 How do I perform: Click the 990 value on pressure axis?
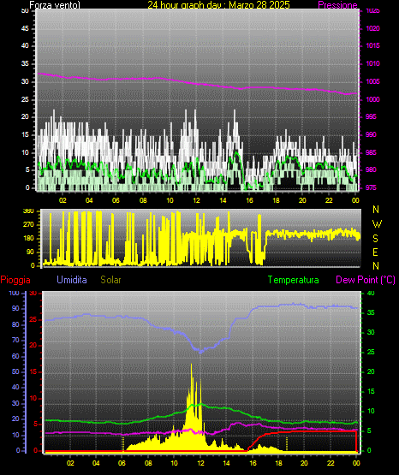click(x=371, y=134)
